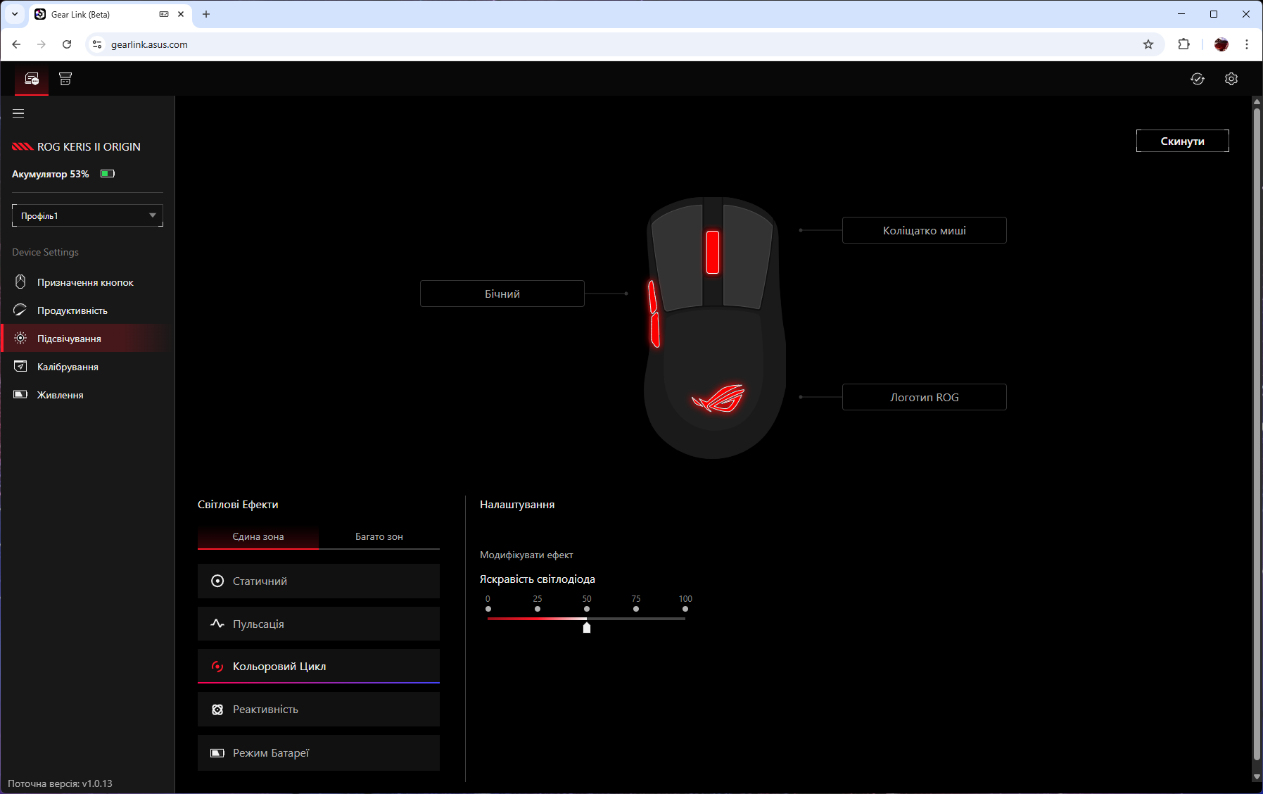Set brightness to the 75 mark
The image size is (1263, 794).
[636, 609]
